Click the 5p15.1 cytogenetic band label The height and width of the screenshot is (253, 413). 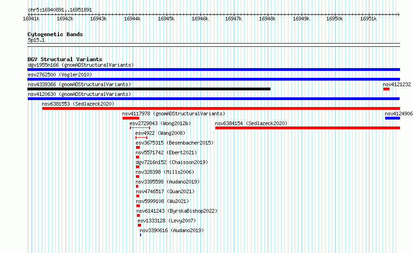tap(36, 40)
